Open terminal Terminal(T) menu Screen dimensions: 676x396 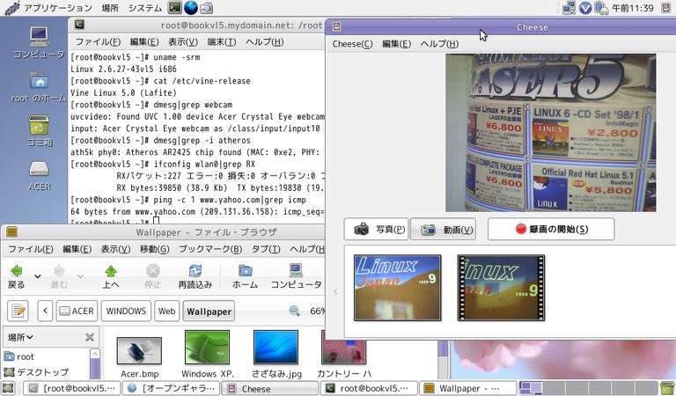[x=222, y=42]
